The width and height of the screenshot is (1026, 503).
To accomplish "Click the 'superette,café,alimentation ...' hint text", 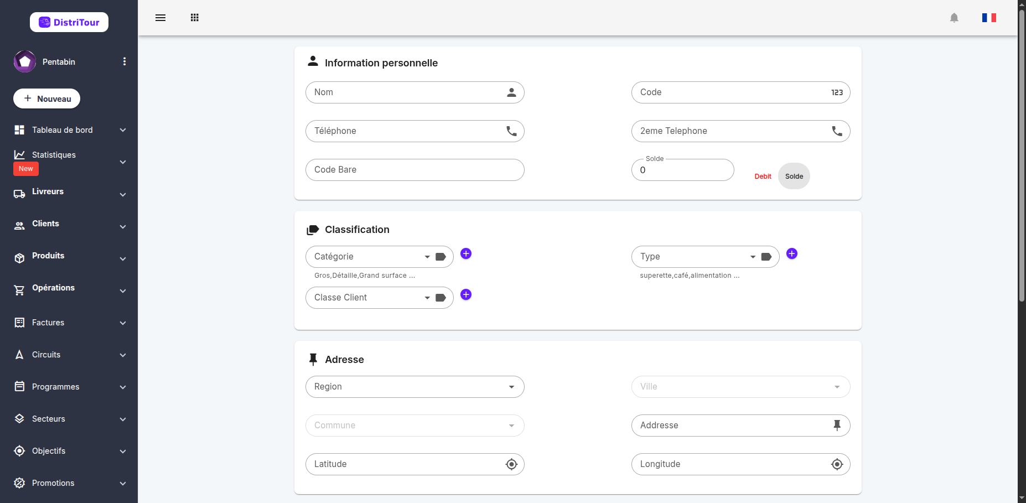I will point(690,276).
